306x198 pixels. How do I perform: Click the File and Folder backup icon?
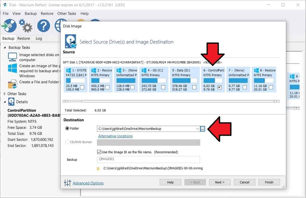coord(12,84)
